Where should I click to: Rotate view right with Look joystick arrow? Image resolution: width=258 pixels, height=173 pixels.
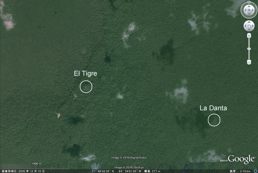[x=253, y=10]
